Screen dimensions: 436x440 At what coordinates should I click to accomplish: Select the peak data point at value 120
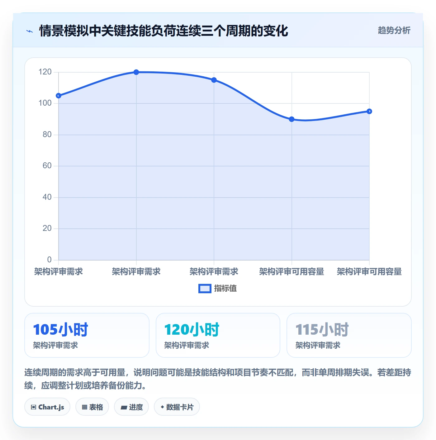click(x=136, y=72)
